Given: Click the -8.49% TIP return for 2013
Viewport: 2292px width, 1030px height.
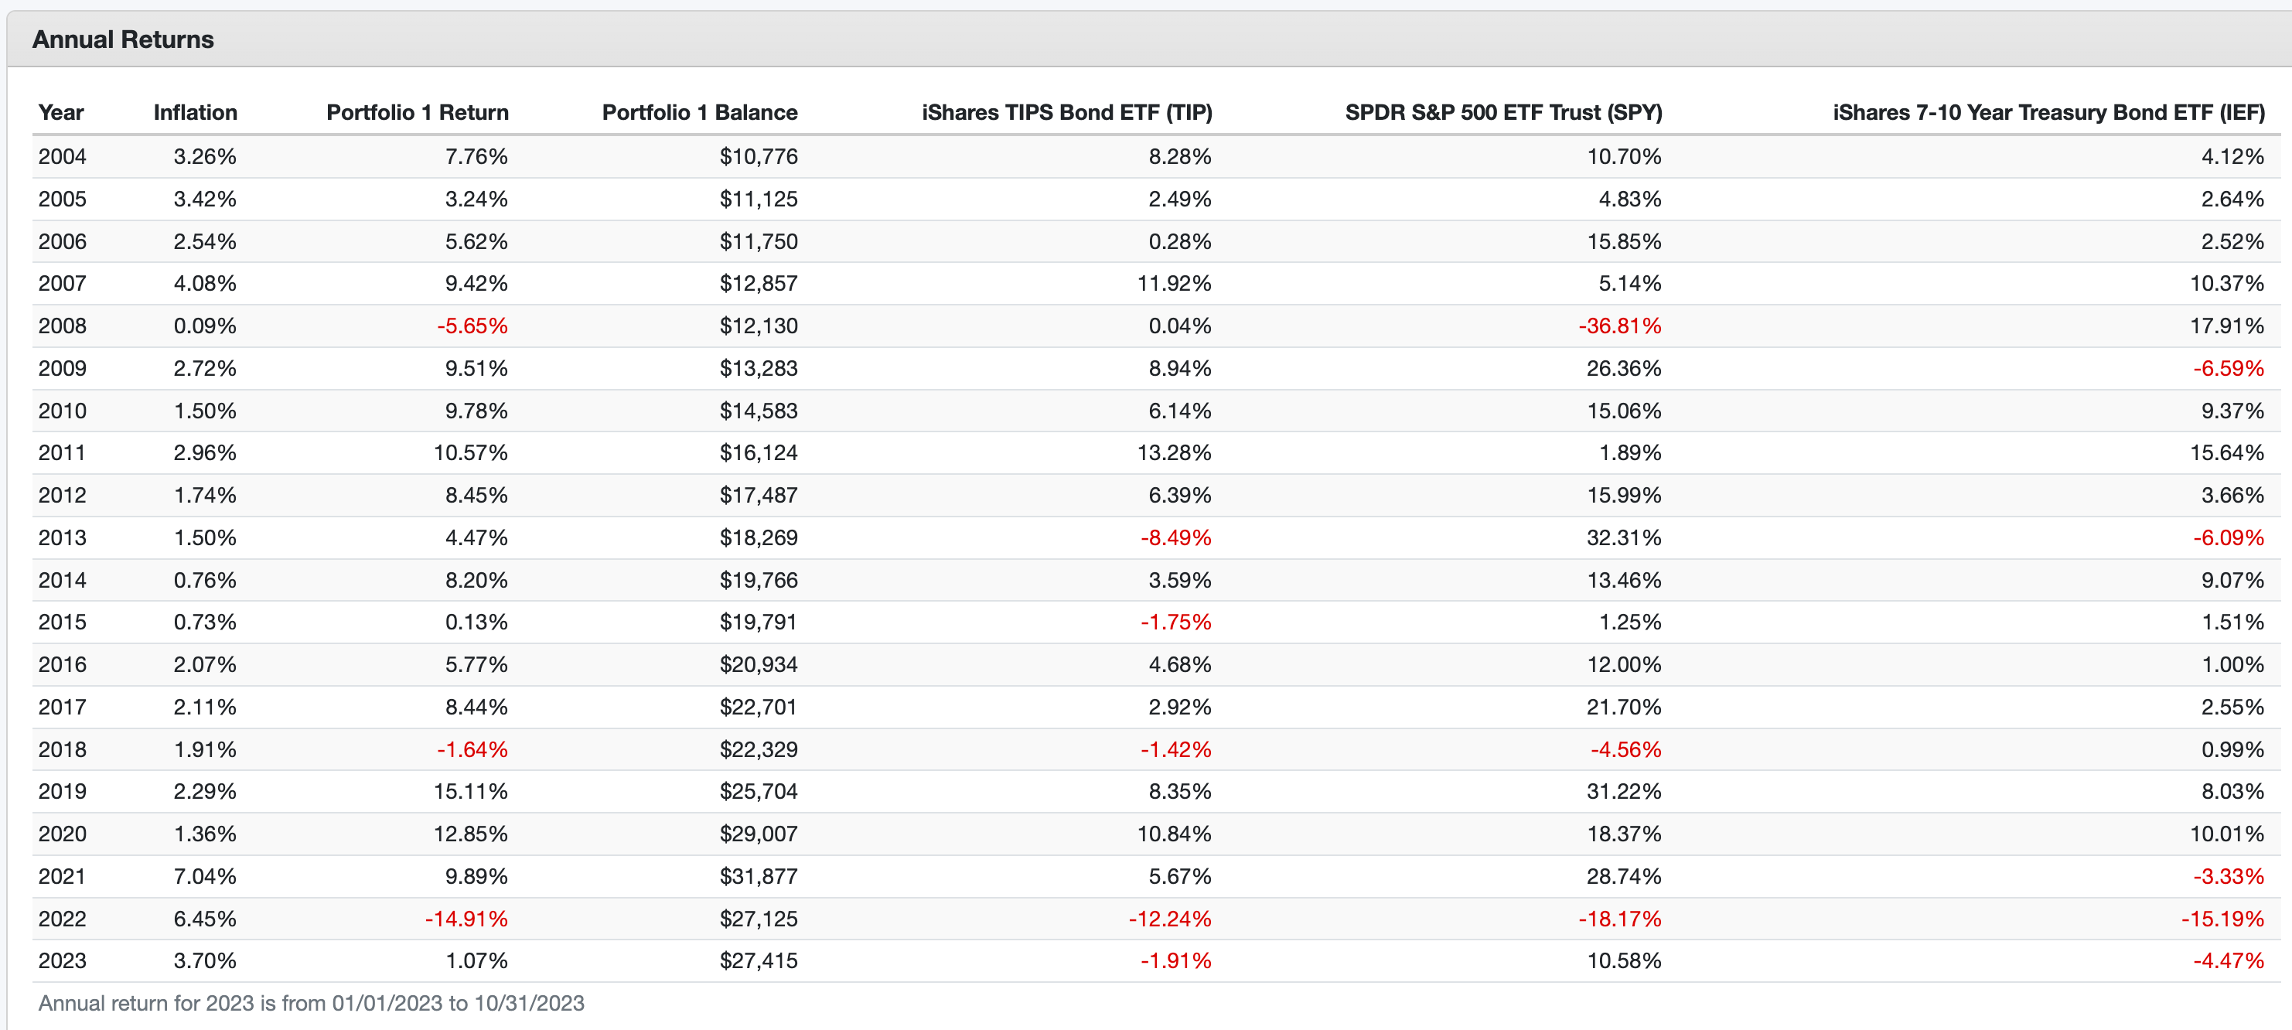Looking at the screenshot, I should (x=1175, y=537).
